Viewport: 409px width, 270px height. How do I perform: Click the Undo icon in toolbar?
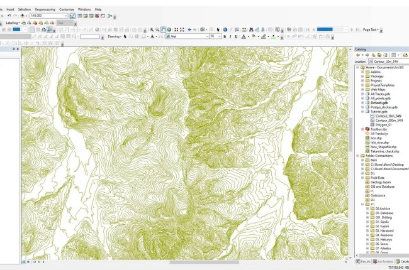pos(9,16)
